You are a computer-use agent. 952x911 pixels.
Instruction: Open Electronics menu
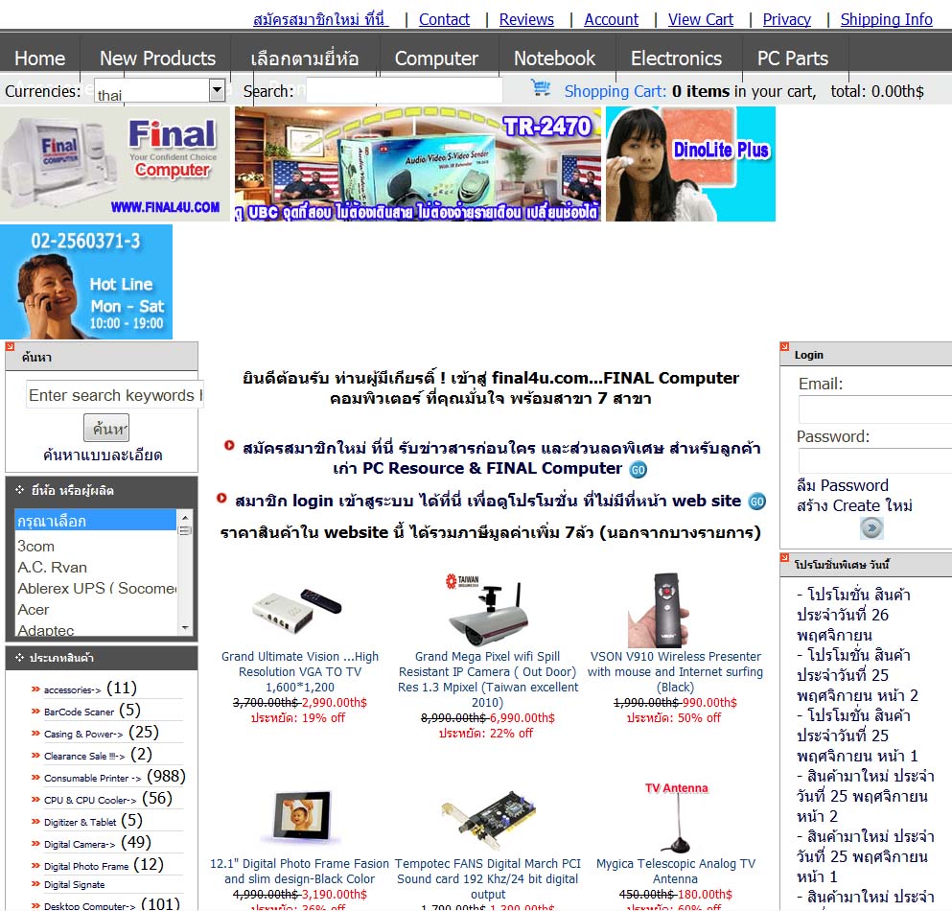tap(676, 58)
